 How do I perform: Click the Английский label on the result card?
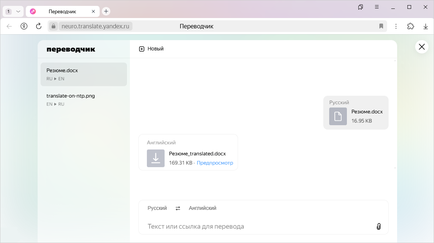161,143
